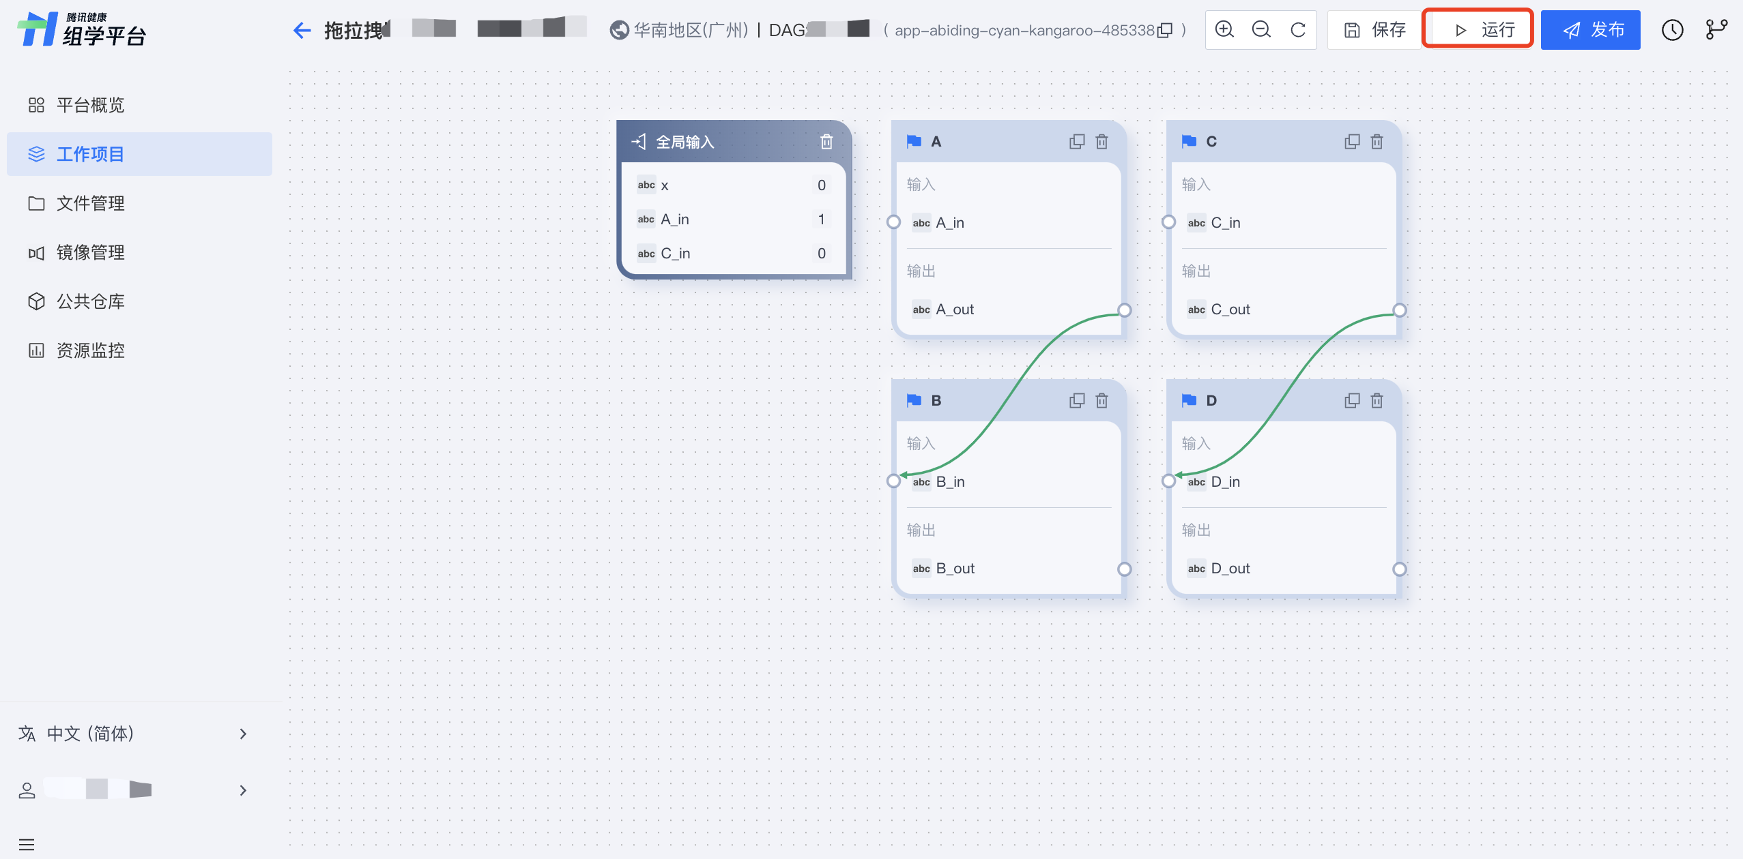Screen dimensions: 1743x859
Task: Duplicate node B with copy icon
Action: pos(1077,401)
